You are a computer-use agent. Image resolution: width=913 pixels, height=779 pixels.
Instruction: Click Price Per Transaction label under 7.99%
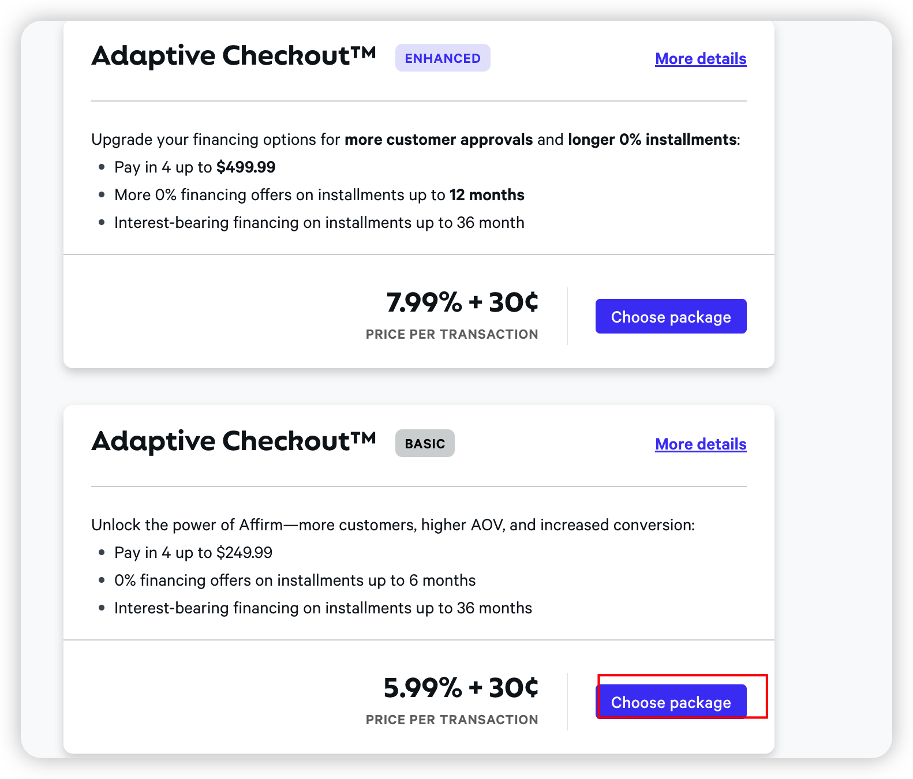[452, 335]
